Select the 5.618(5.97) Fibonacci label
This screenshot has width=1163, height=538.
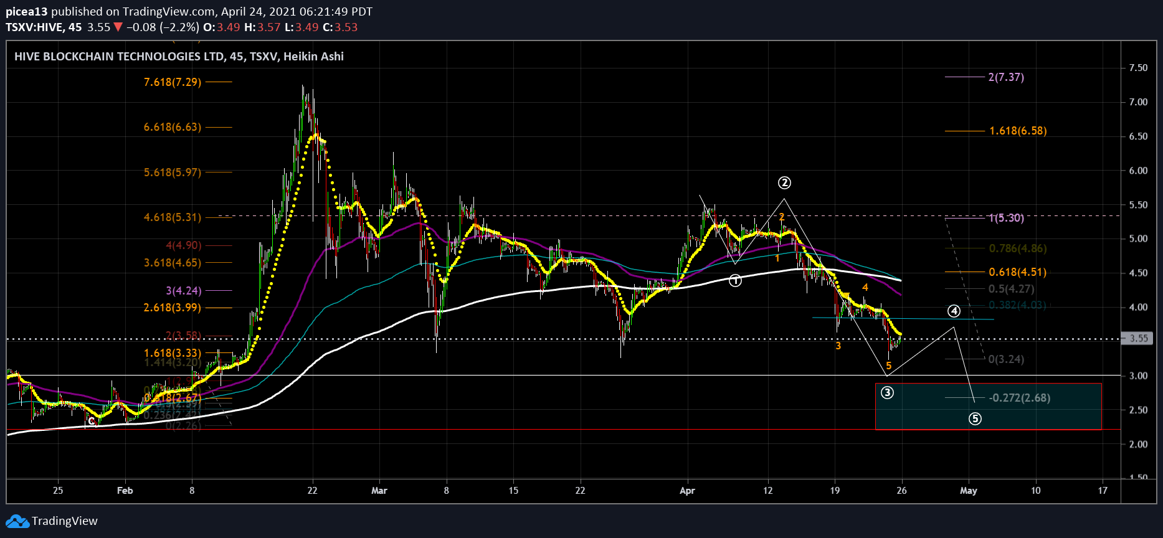pyautogui.click(x=173, y=172)
